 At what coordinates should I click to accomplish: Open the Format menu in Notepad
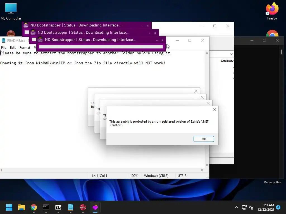coord(25,47)
